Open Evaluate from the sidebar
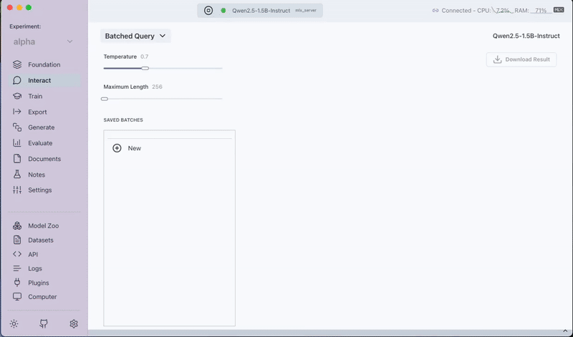Screen dimensions: 573x337 40,143
